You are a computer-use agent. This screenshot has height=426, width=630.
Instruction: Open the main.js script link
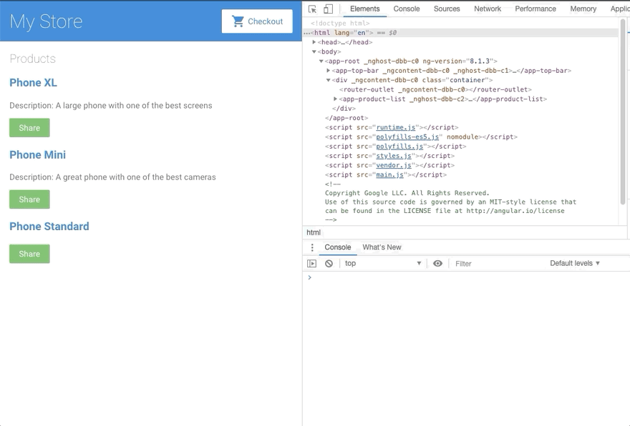389,175
